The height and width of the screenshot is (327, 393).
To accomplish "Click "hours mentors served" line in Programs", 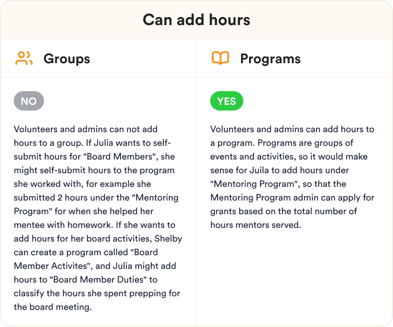I will tap(256, 225).
